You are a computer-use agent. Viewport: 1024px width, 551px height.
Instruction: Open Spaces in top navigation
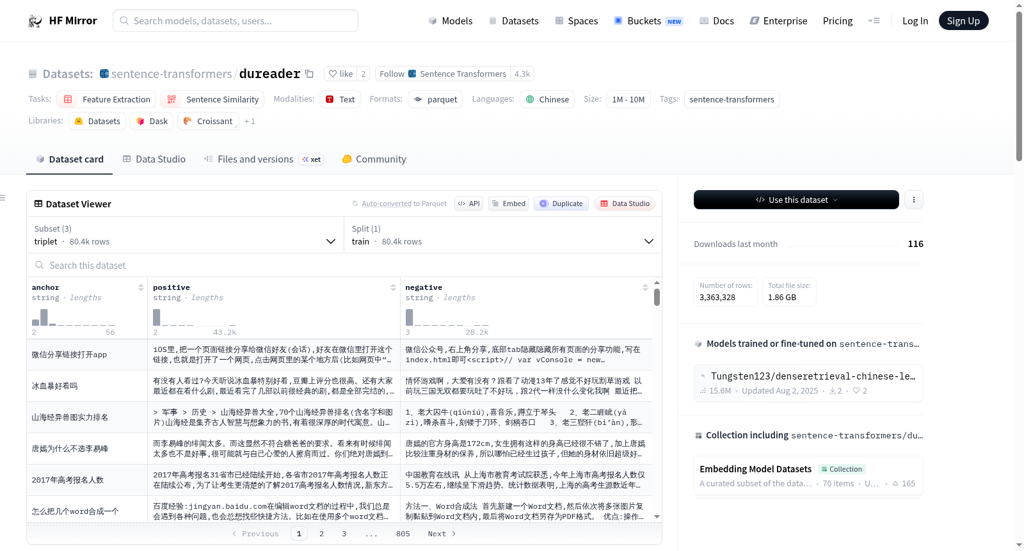pos(576,21)
